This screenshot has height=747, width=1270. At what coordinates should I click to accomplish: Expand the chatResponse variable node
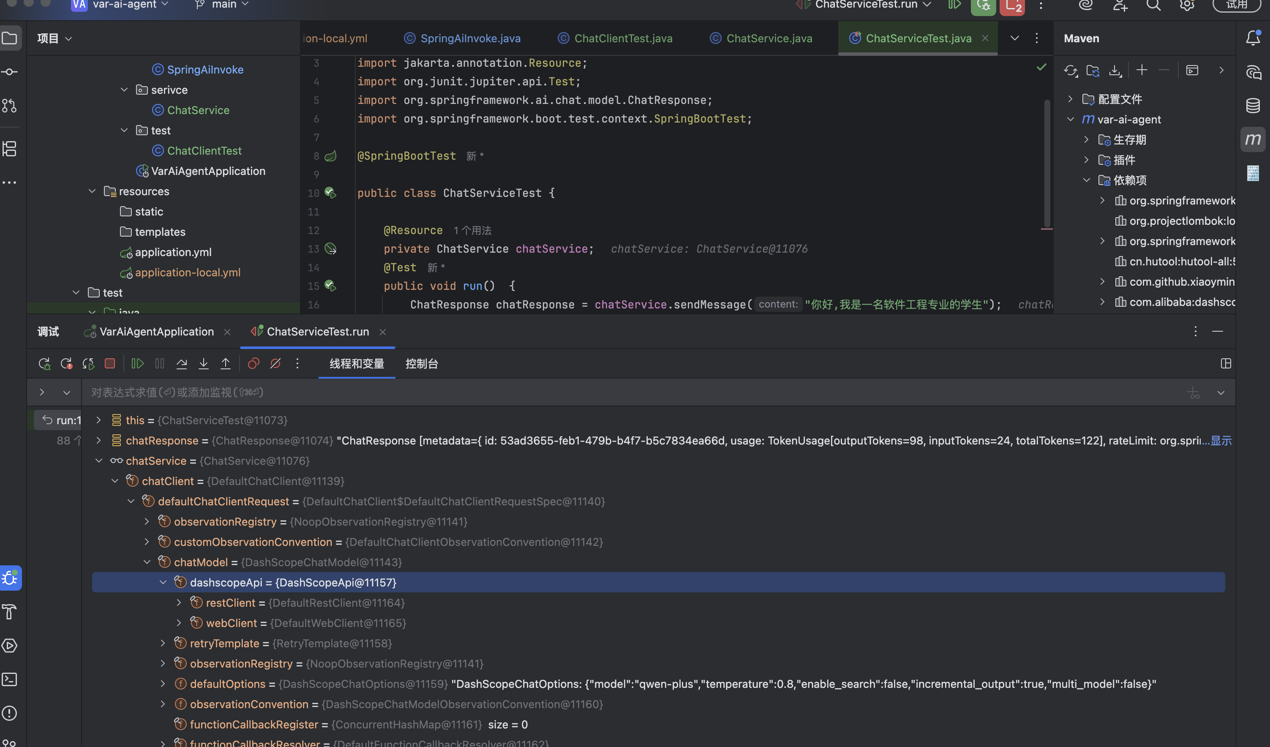(x=99, y=441)
